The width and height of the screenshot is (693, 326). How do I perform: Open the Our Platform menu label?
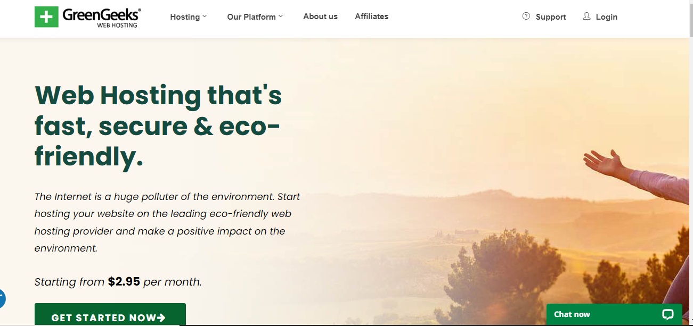tap(251, 17)
